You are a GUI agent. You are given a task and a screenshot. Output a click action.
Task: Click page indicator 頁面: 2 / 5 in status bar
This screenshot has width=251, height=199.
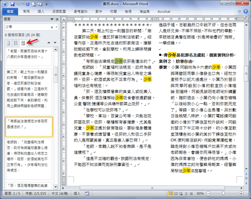click(12, 194)
